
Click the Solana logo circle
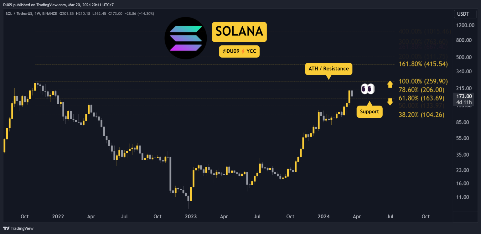point(186,38)
